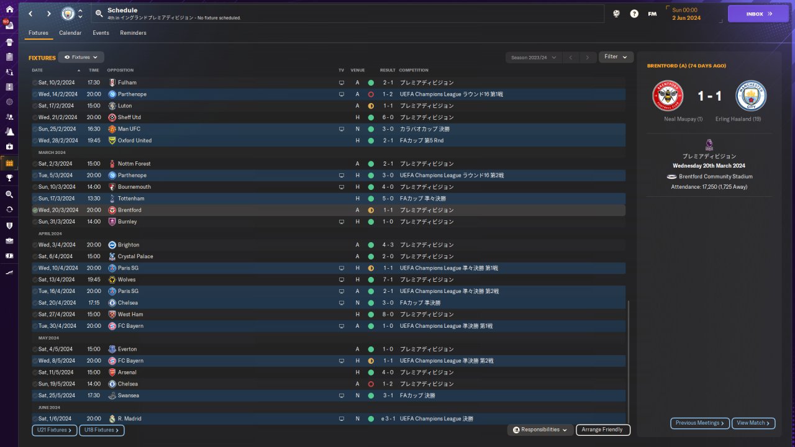Switch to the Calendar tab
The image size is (795, 447).
point(70,33)
